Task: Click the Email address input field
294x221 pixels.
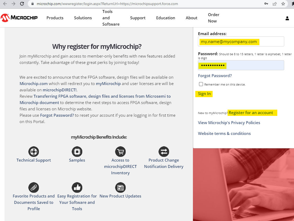Action: [241, 41]
